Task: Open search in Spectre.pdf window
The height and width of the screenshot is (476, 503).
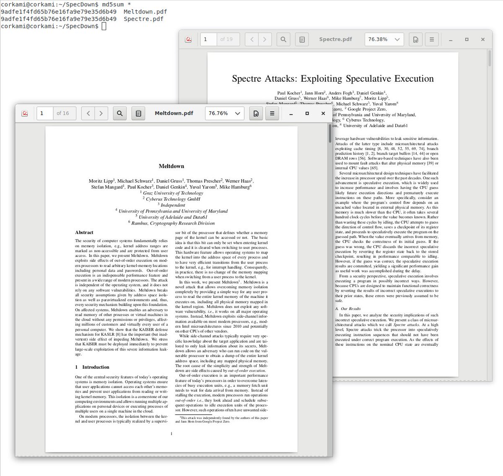Action: [283, 39]
